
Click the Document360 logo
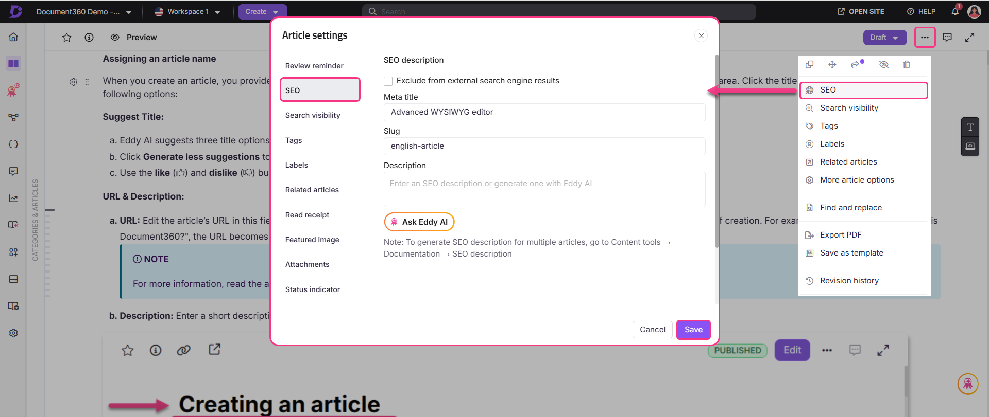click(x=15, y=11)
